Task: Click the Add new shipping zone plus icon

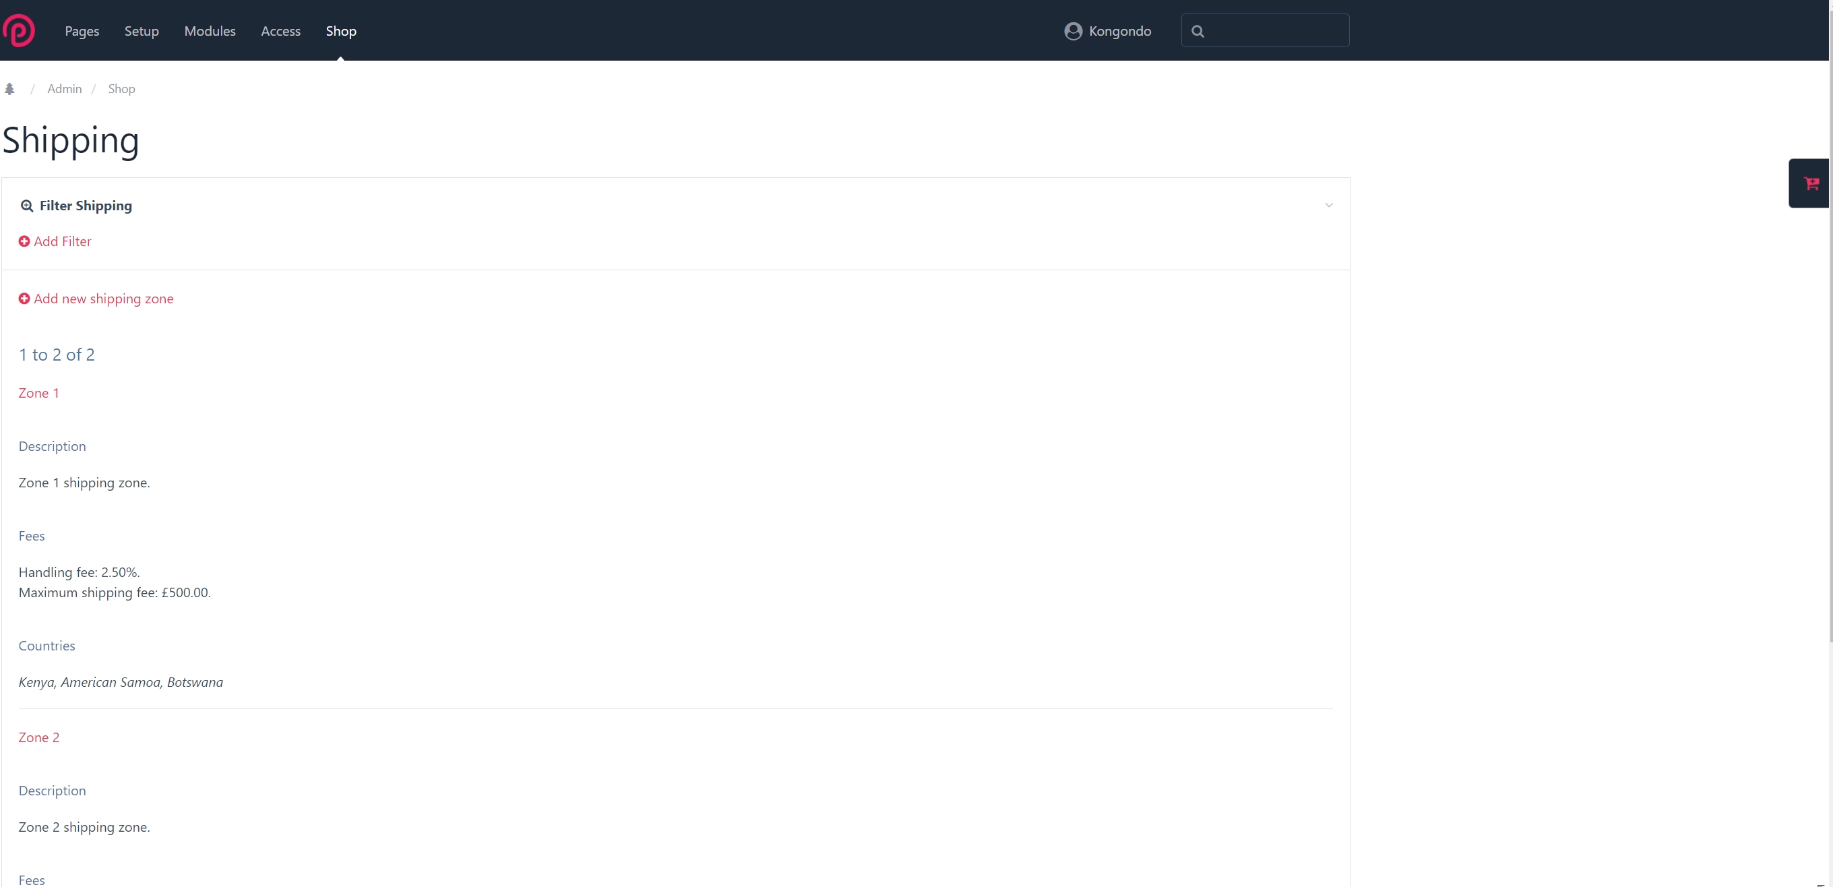Action: pos(24,299)
